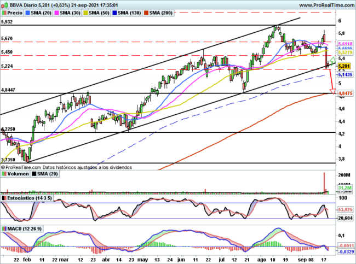The image size is (356, 264).
Task: Click the 4,2250 level label
Action: pyautogui.click(x=8, y=129)
